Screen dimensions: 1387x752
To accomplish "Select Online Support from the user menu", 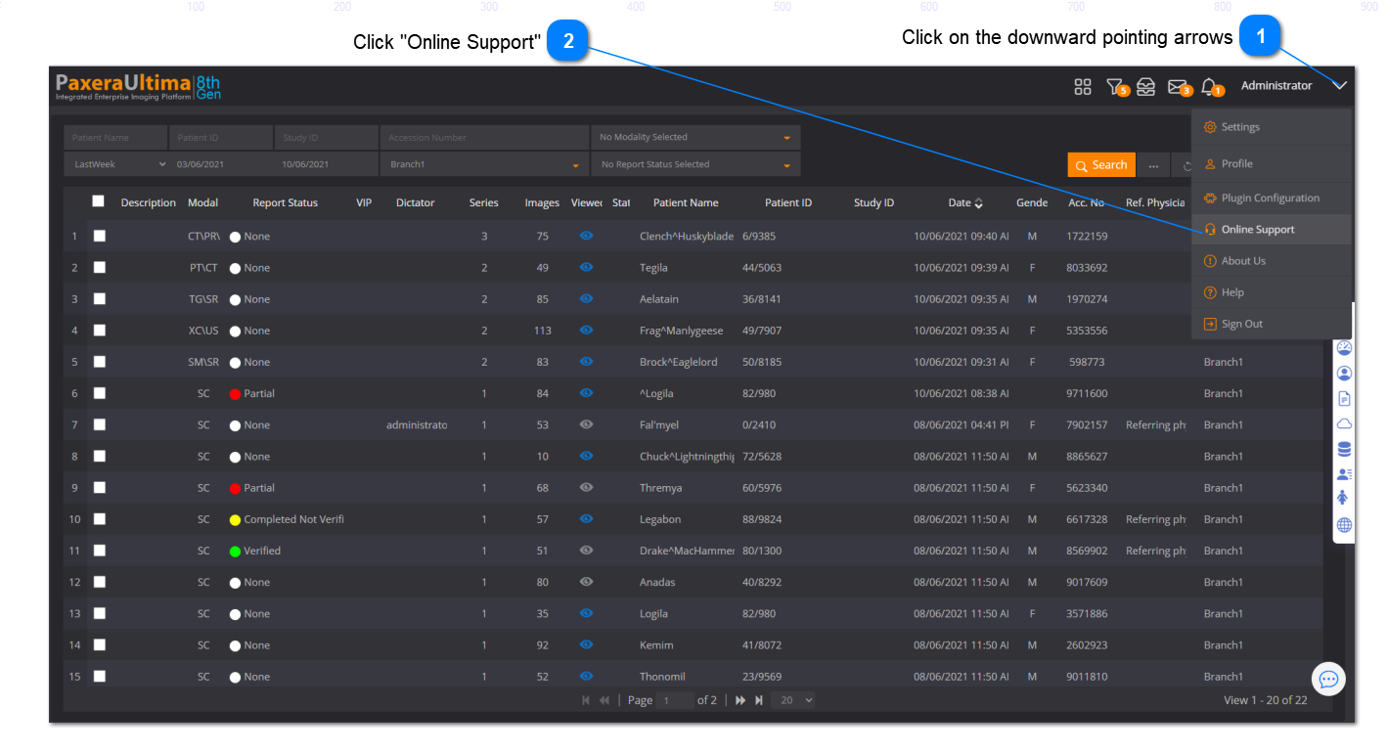I will coord(1258,230).
